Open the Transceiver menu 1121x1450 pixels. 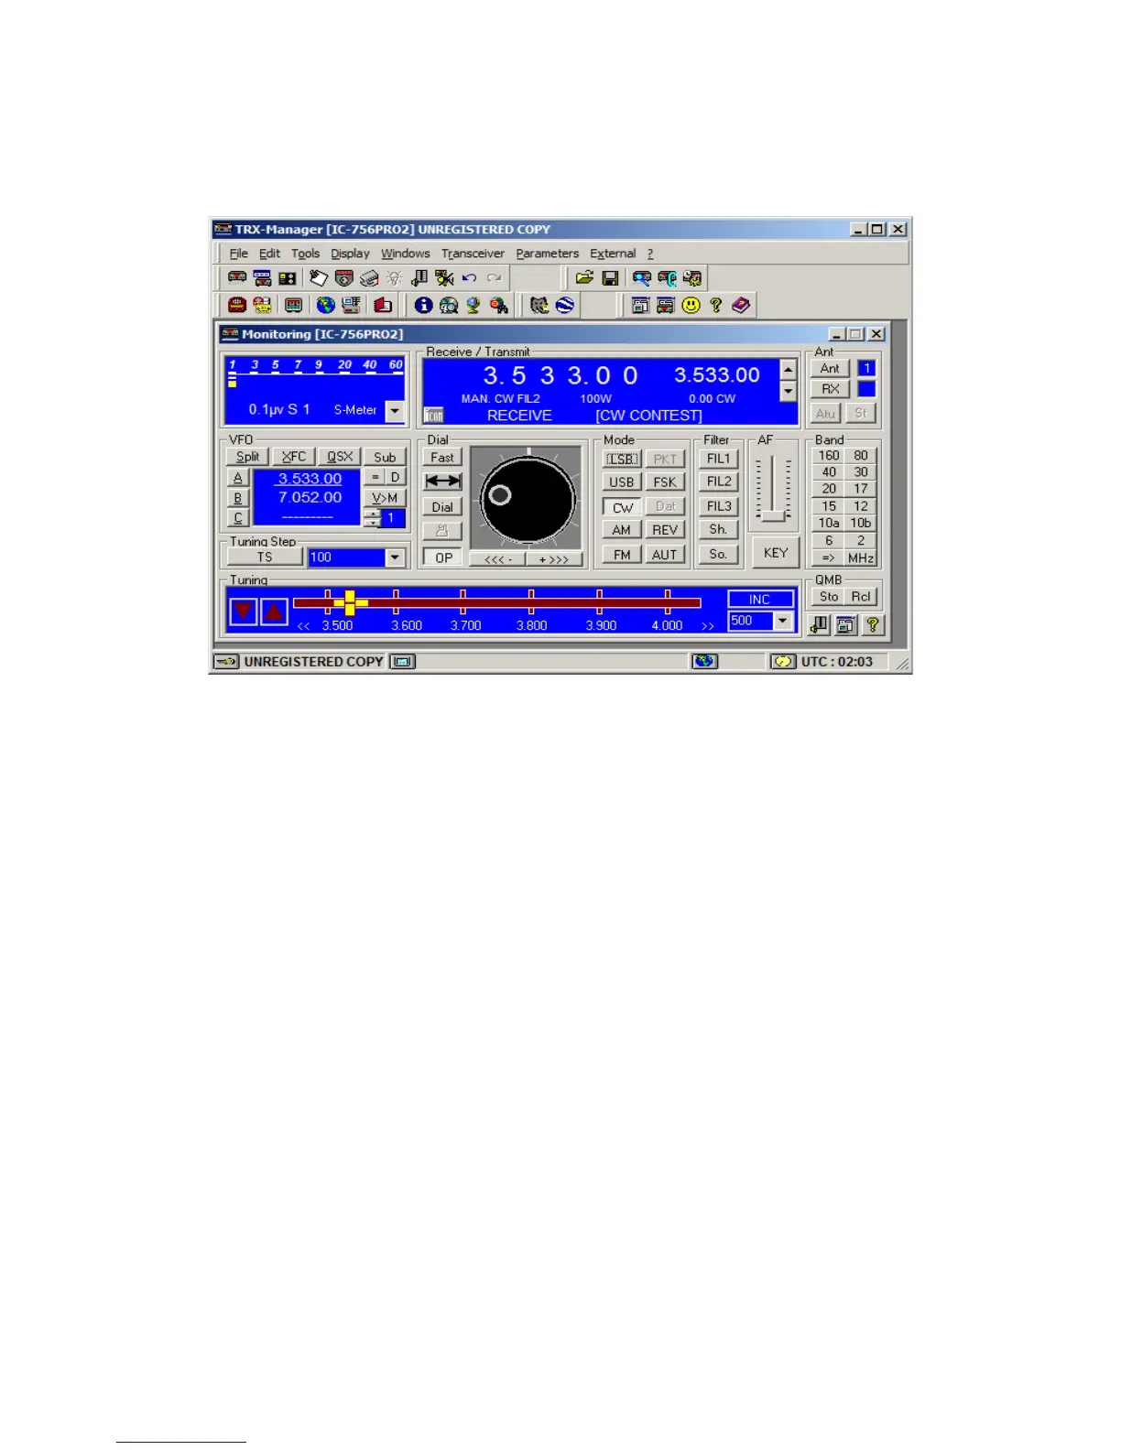pos(473,254)
